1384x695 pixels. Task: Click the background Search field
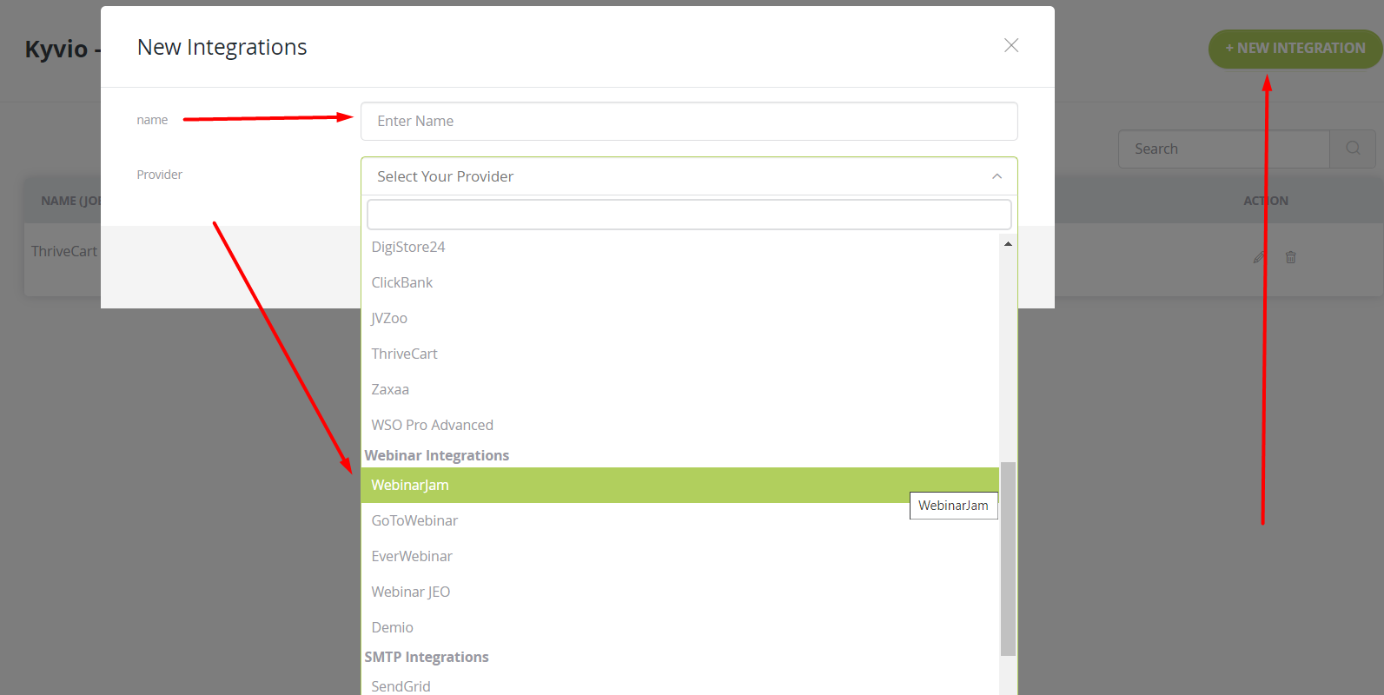(x=1224, y=149)
